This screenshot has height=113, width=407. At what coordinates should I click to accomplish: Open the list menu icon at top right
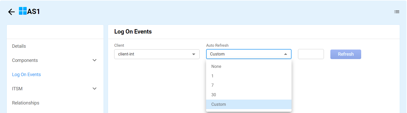click(x=397, y=12)
